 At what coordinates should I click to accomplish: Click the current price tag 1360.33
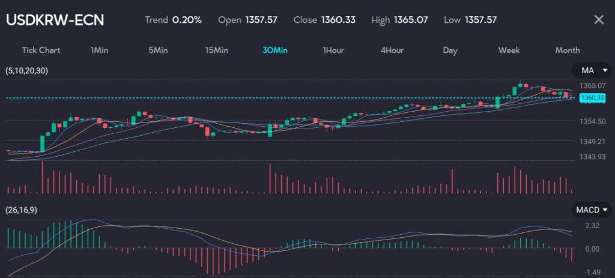[592, 98]
